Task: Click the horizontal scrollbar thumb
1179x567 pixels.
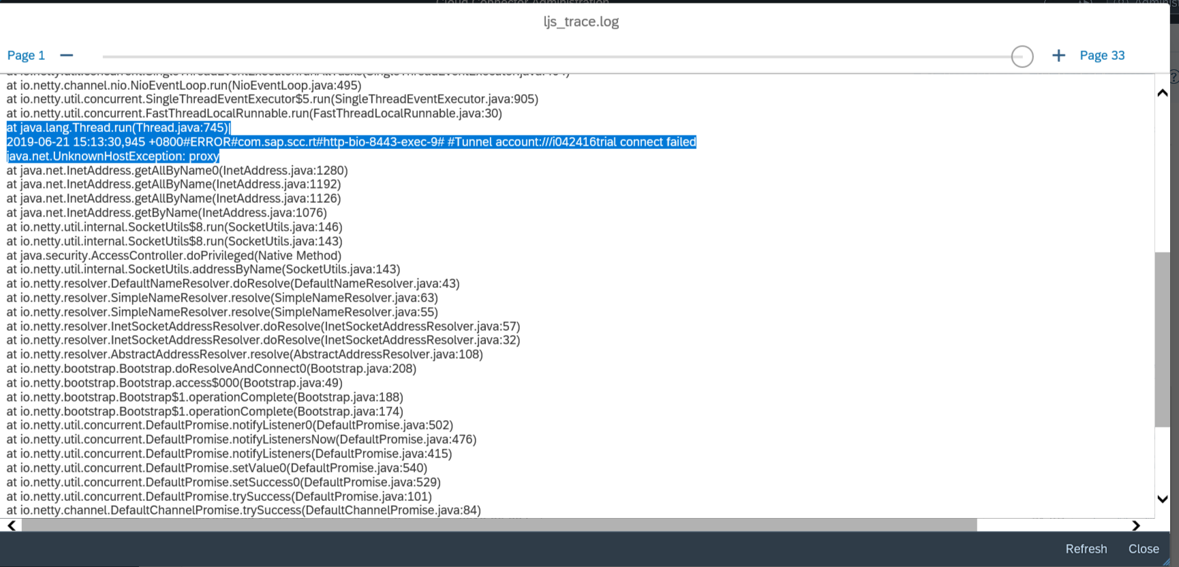Action: click(499, 525)
